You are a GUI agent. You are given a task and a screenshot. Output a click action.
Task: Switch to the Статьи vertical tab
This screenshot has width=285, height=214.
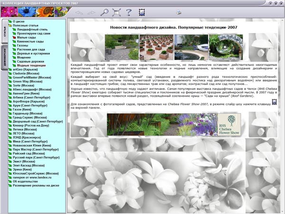click(x=4, y=33)
